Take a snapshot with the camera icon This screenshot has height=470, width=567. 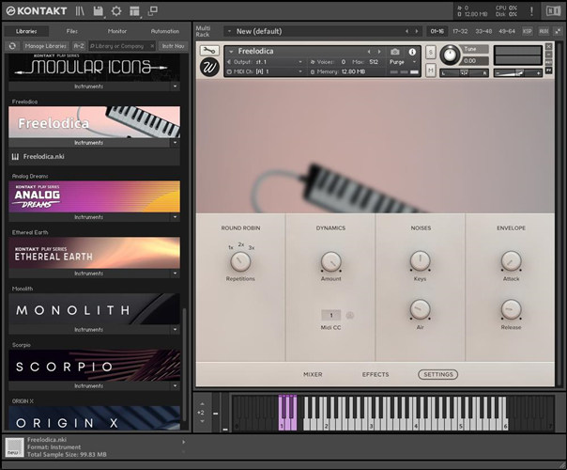tap(394, 52)
